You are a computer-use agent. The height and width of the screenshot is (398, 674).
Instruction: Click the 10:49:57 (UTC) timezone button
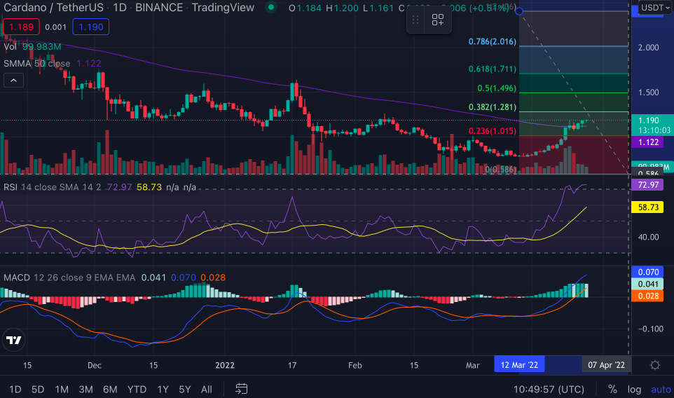pos(549,389)
